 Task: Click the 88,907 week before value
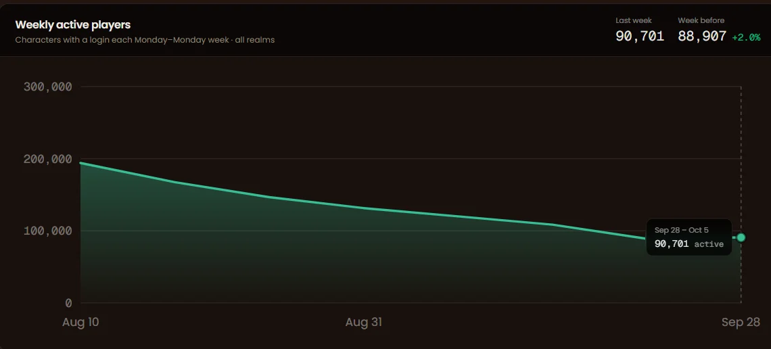pyautogui.click(x=702, y=36)
